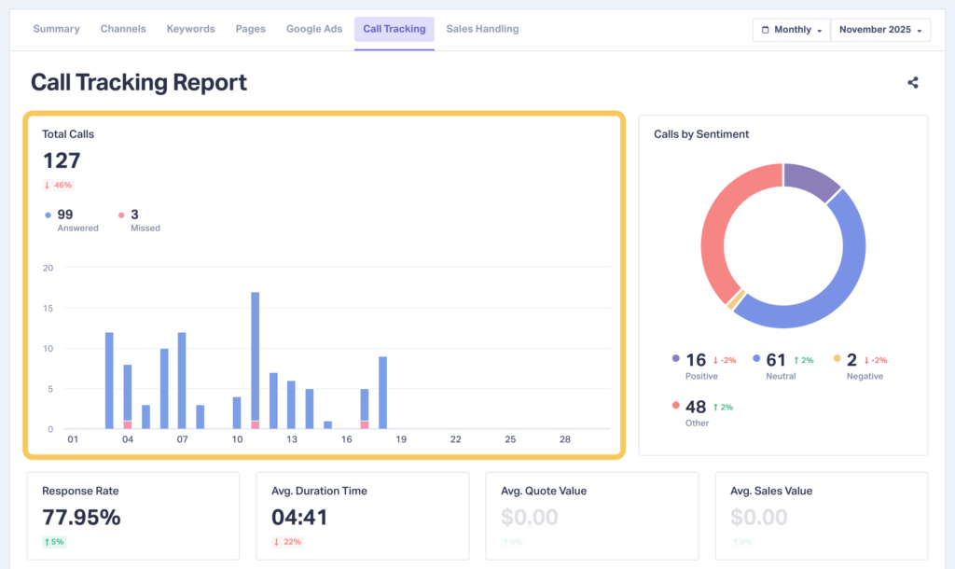
Task: Click the yellow Negative sentiment dot
Action: (x=837, y=359)
